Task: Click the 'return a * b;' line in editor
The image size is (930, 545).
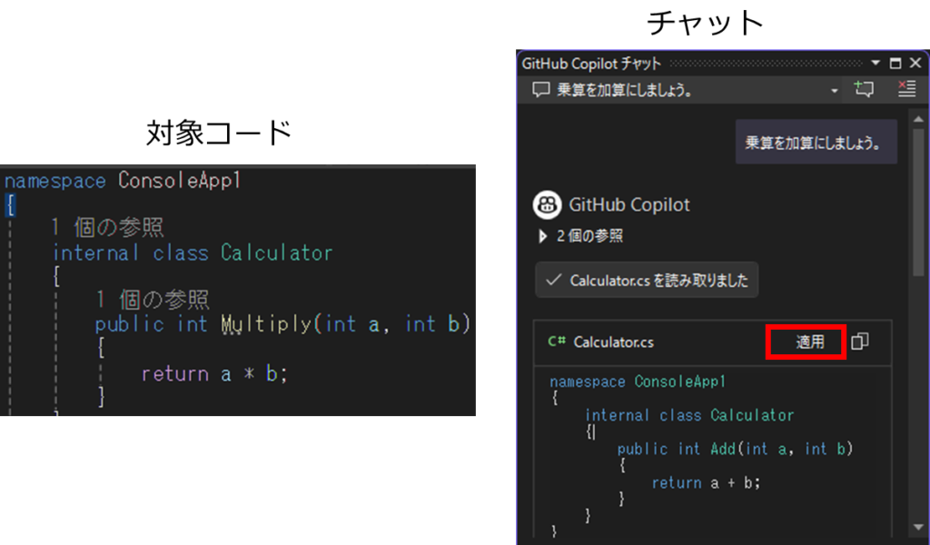Action: [x=214, y=373]
